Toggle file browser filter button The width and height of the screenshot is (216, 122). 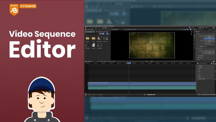tap(107, 34)
